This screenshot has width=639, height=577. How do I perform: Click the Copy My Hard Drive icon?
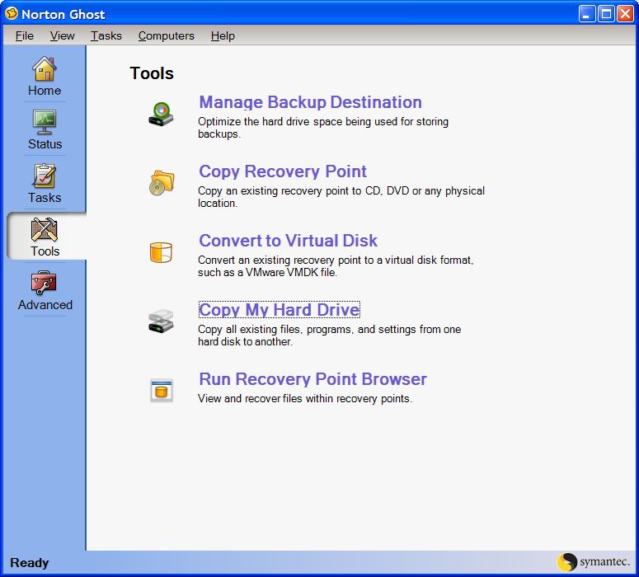(161, 321)
